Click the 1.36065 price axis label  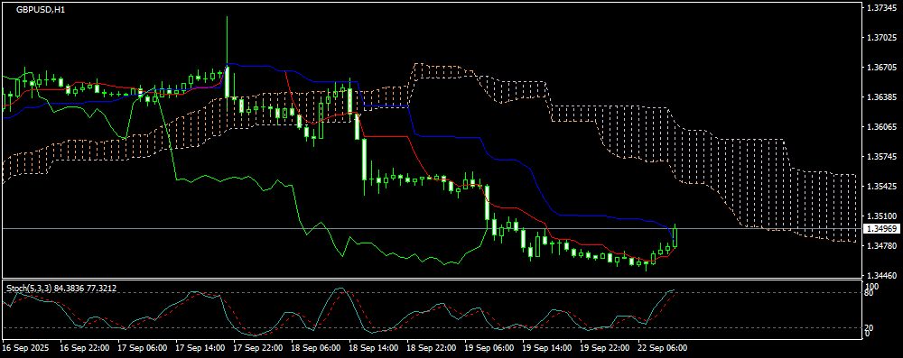click(881, 126)
